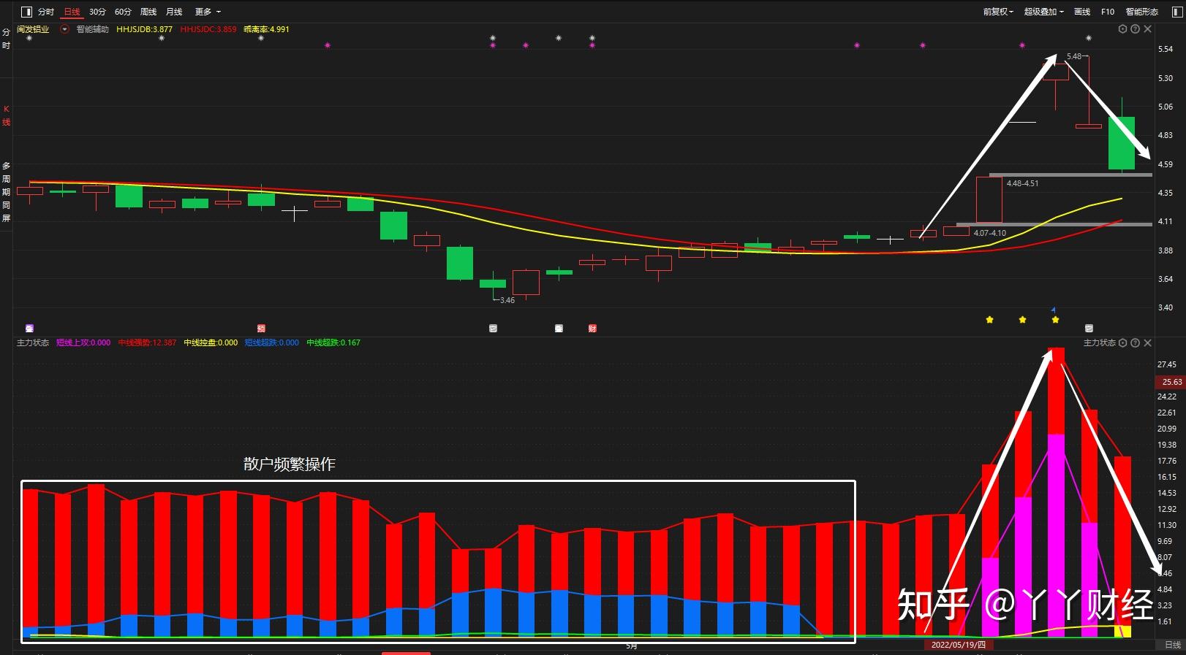Click the 3.46 low price label
1186x655 pixels.
point(507,300)
